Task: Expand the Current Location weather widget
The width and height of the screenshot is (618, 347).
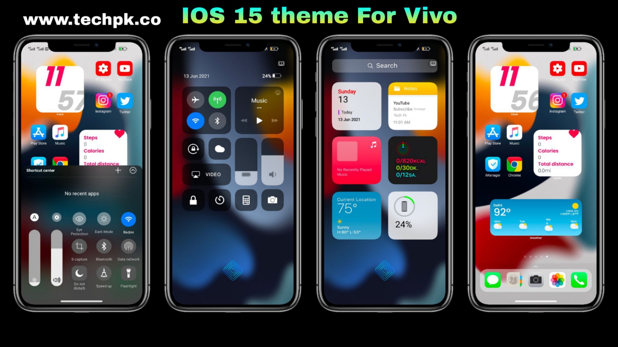Action: [x=356, y=216]
